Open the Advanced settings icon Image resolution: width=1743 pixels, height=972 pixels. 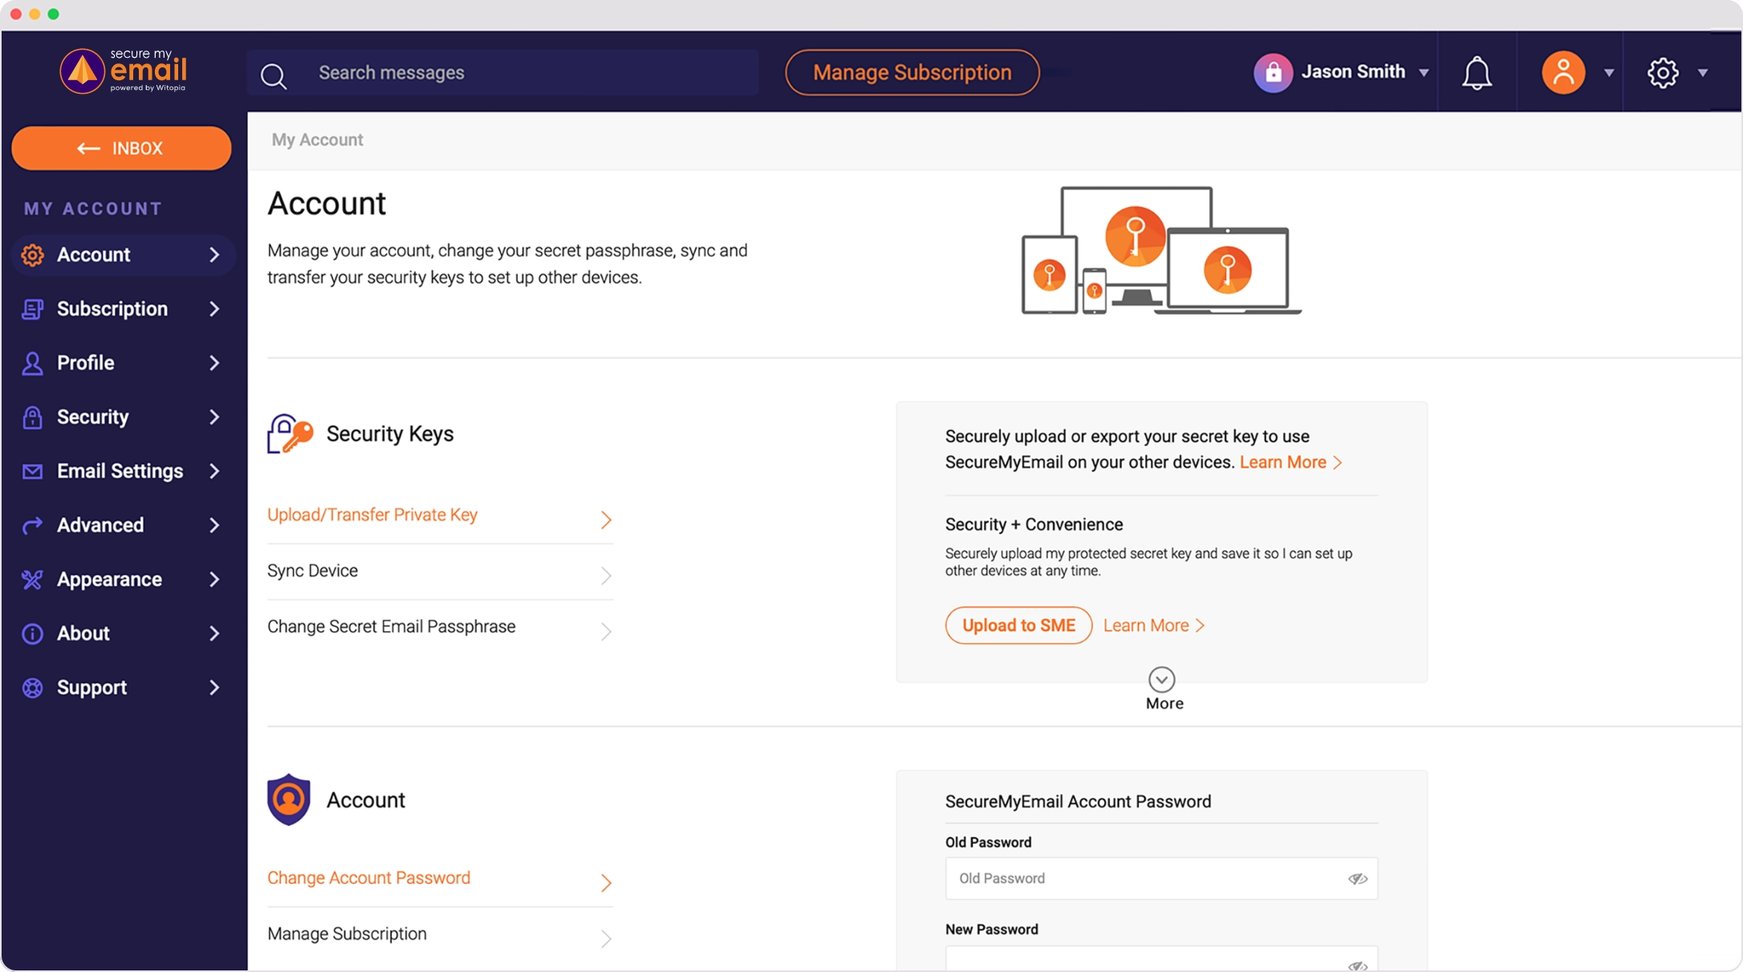(32, 524)
